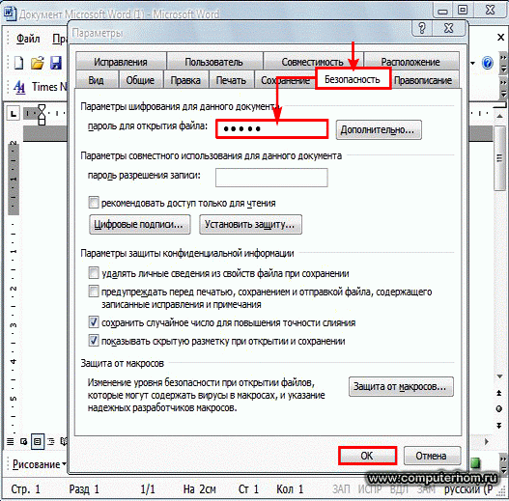This screenshot has width=509, height=501.
Task: Click the Styles and Formatting icon beside Times
Action: coord(19,87)
